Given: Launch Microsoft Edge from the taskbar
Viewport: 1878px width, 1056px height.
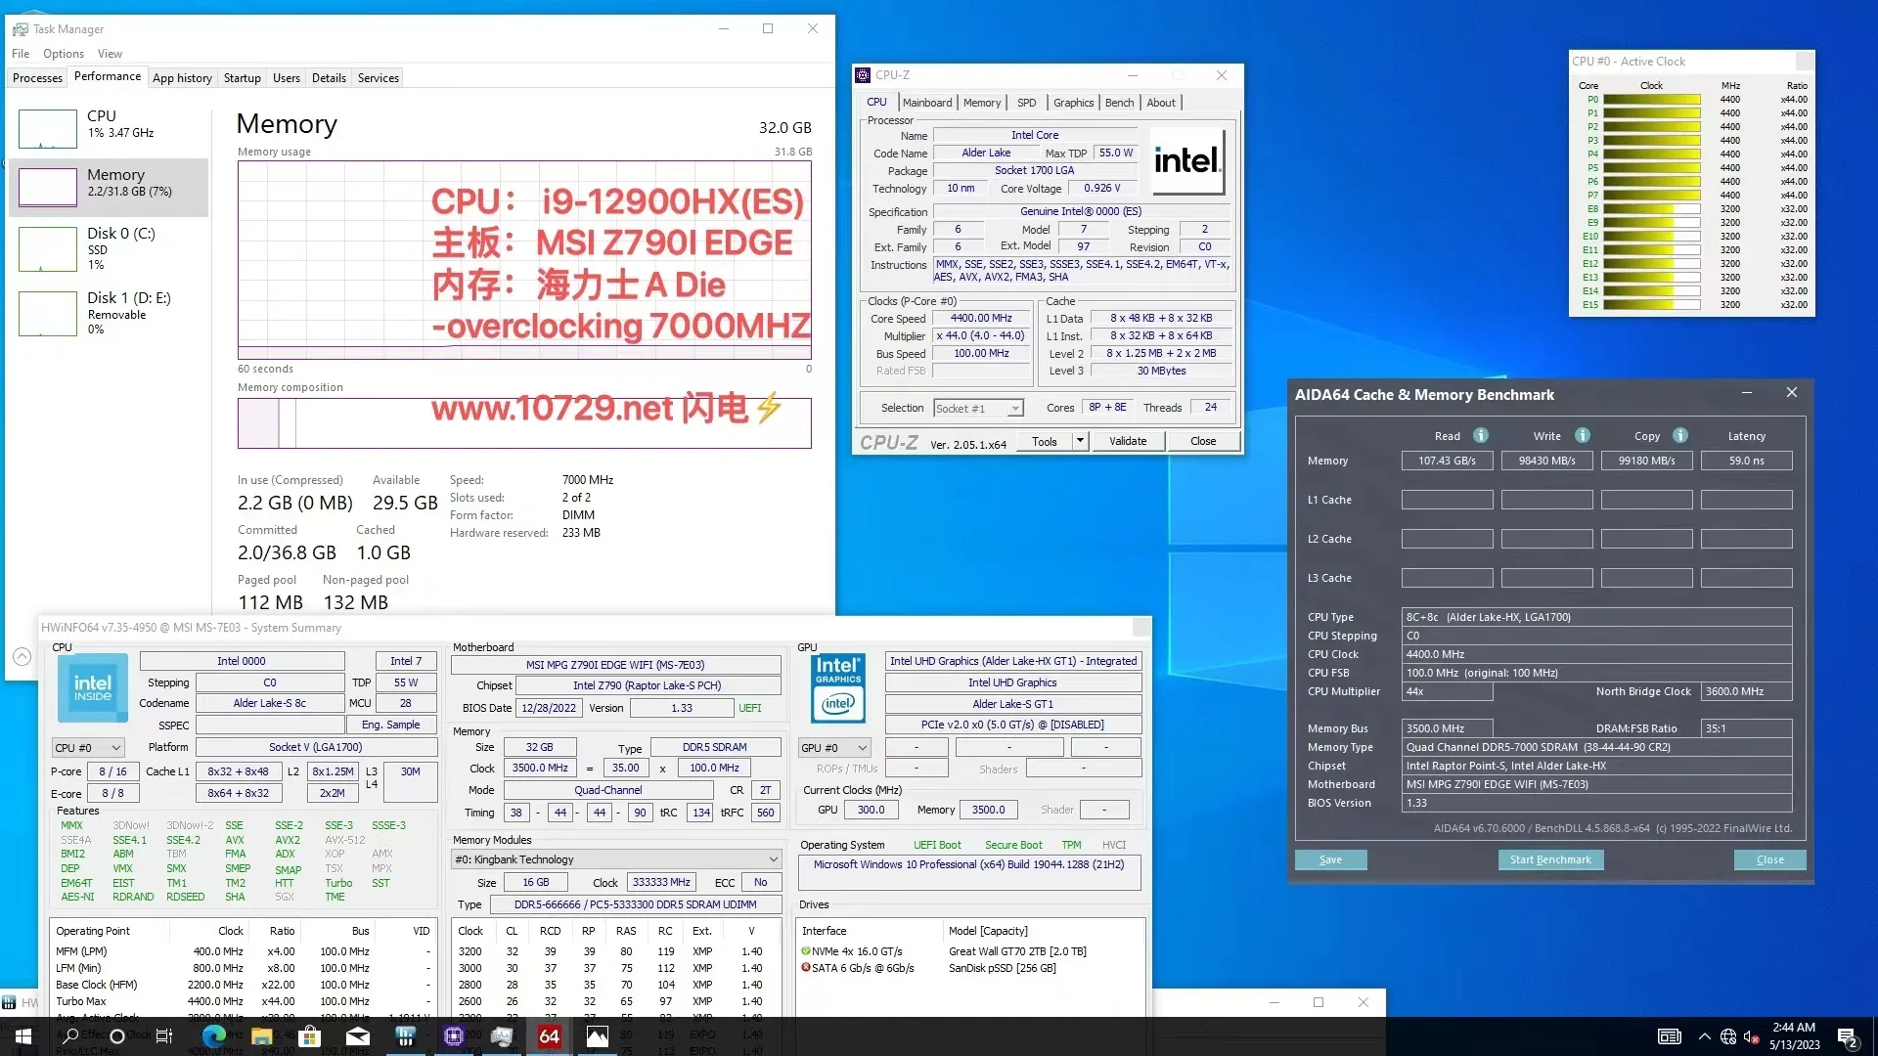Looking at the screenshot, I should [x=213, y=1036].
